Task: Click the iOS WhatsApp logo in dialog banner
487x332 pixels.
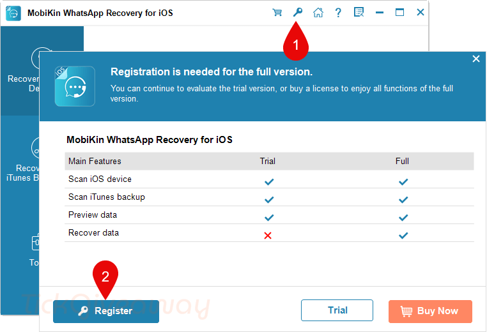Action: coord(75,86)
